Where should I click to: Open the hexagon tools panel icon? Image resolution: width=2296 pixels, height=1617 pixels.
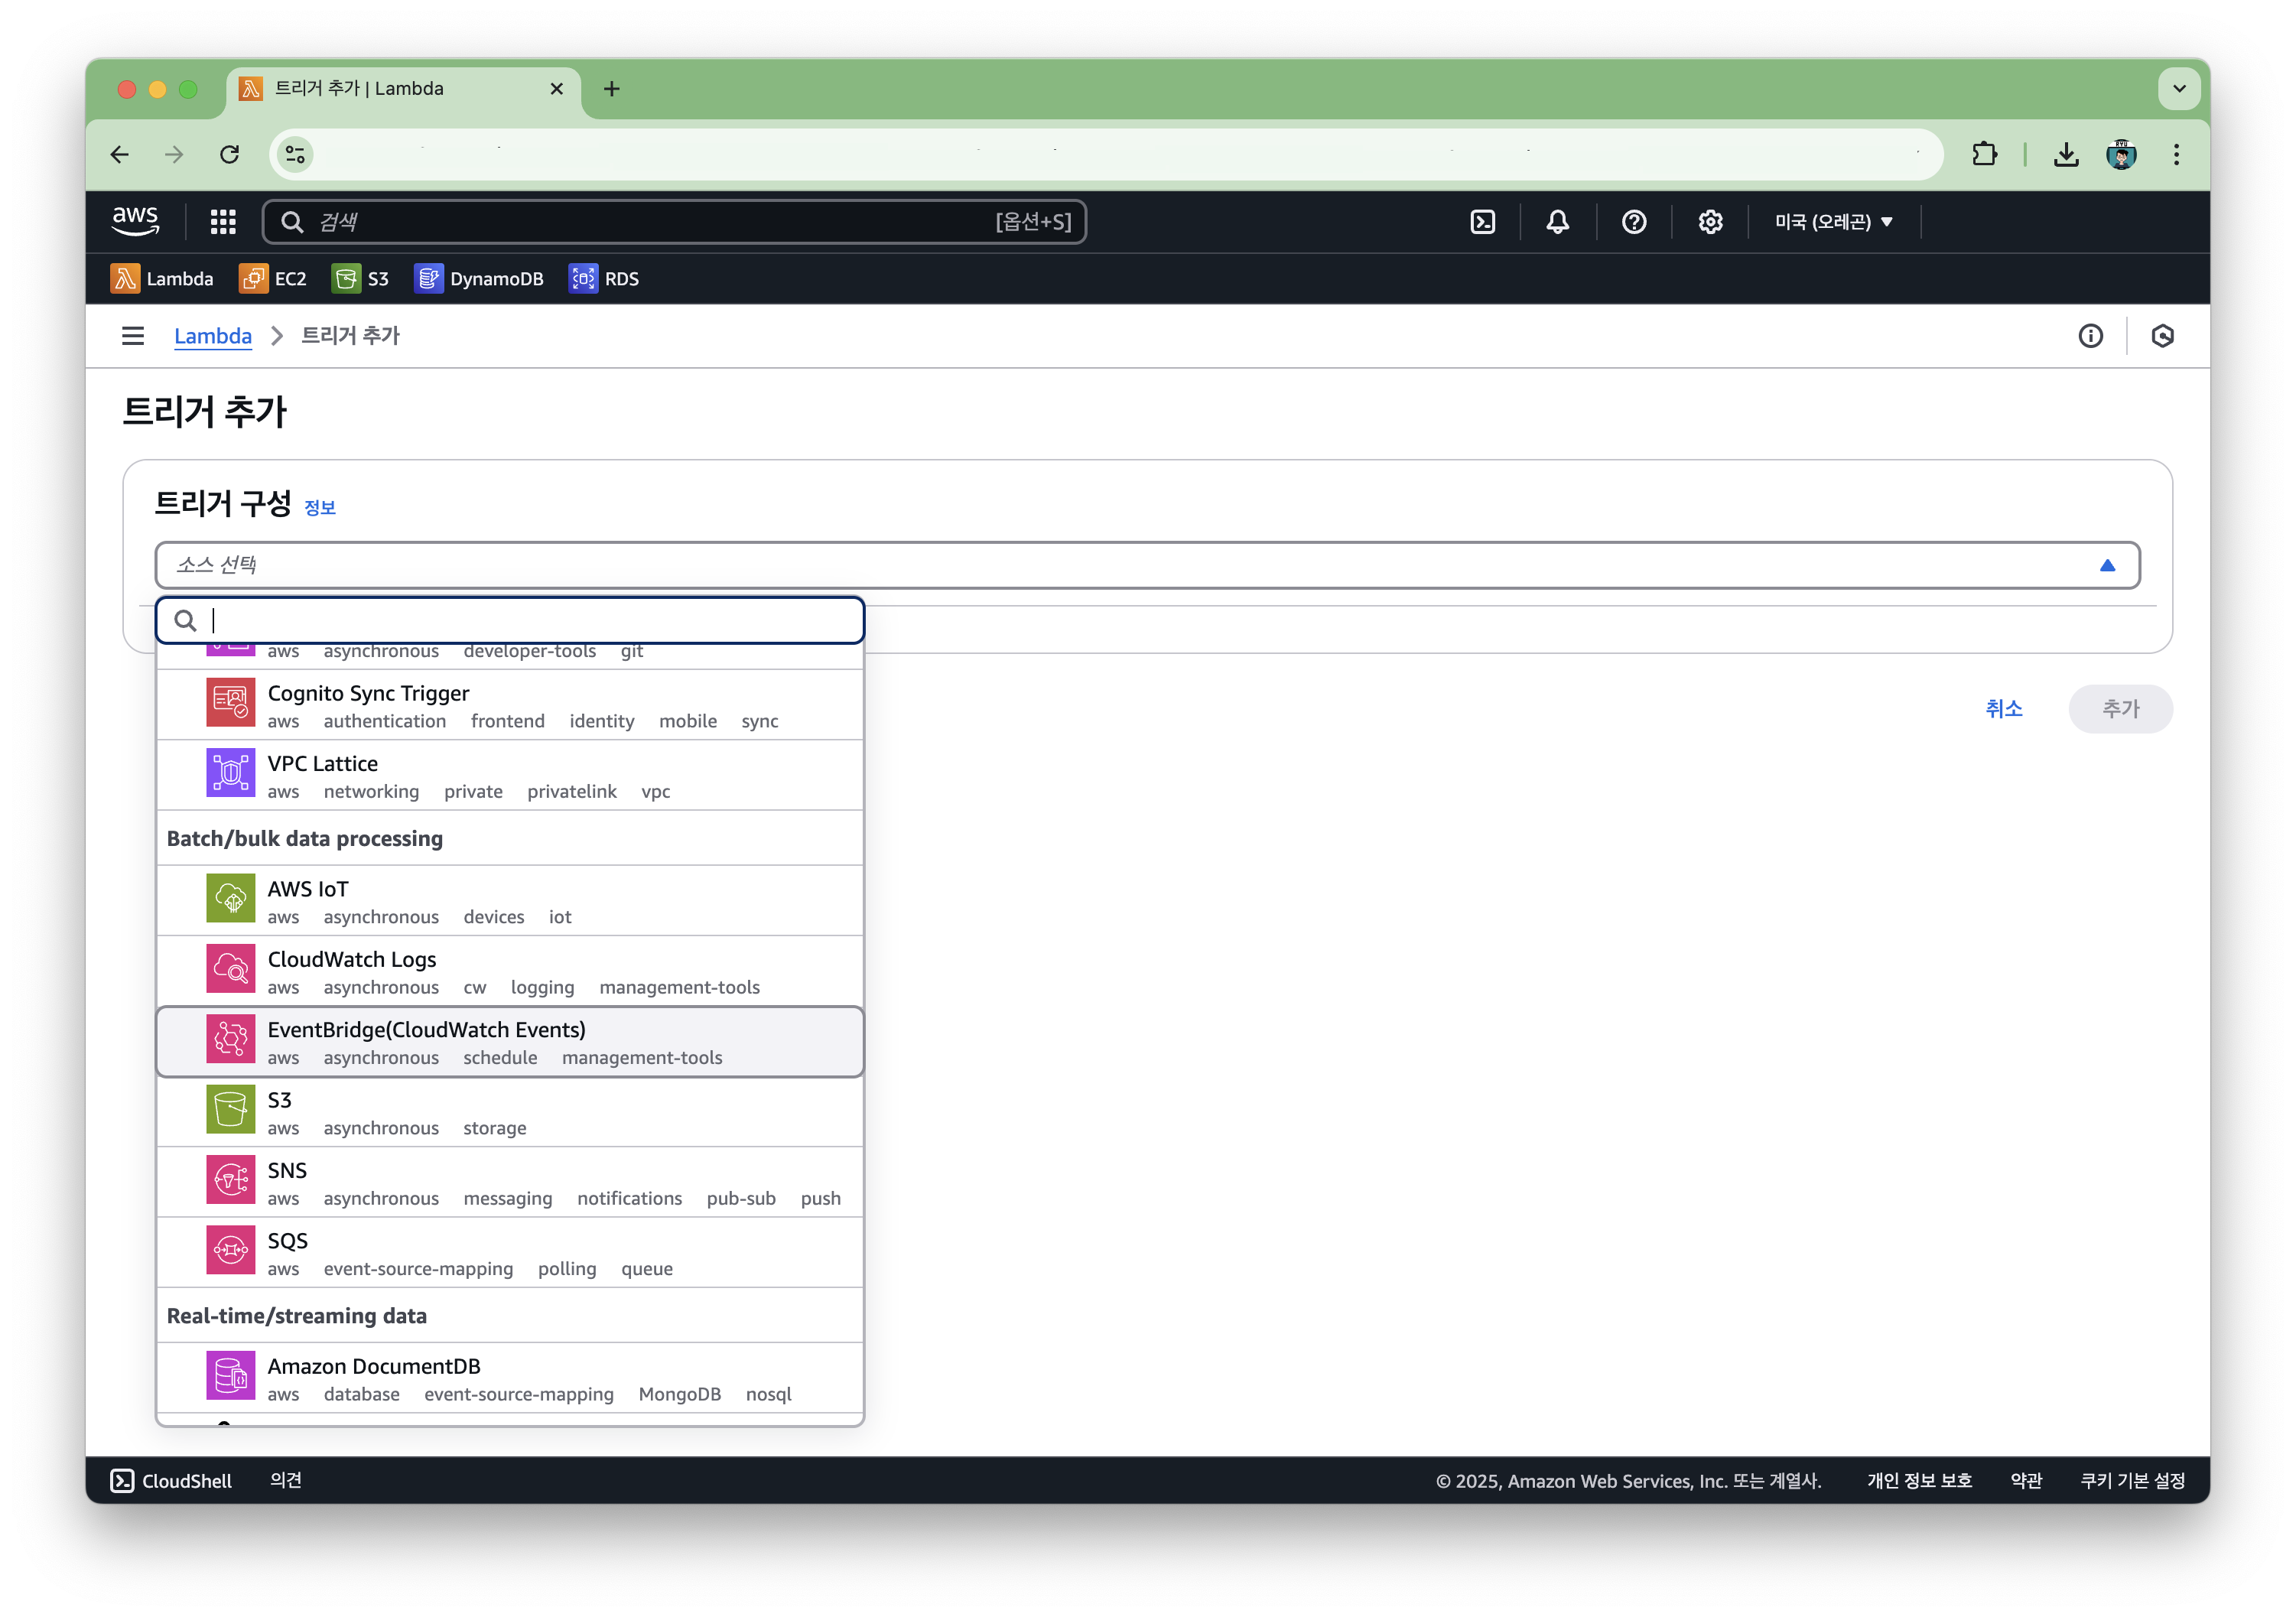tap(2162, 336)
